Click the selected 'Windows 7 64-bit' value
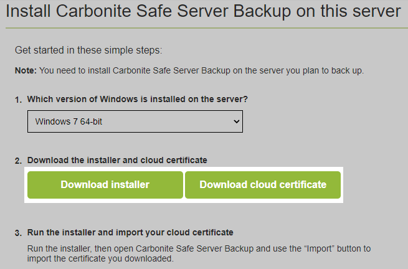 click(x=69, y=121)
